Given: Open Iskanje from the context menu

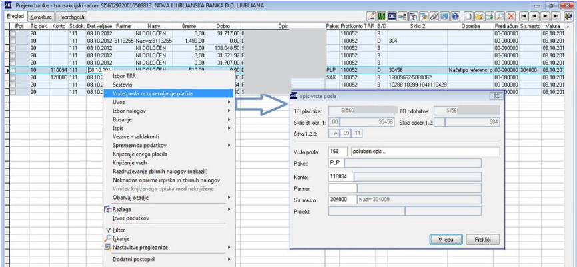Looking at the screenshot, I should click(x=168, y=238).
